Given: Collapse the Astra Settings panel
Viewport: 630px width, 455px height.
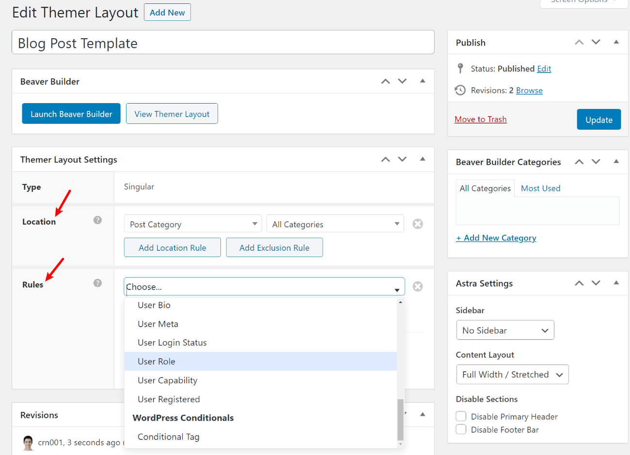Looking at the screenshot, I should pyautogui.click(x=616, y=283).
